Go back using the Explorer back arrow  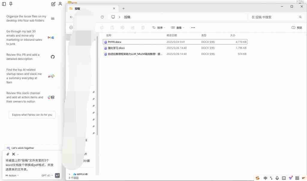tap(71, 17)
